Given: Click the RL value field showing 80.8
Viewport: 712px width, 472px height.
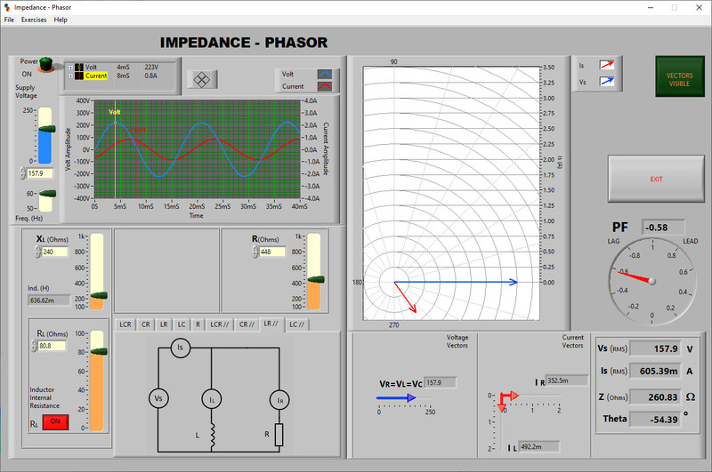Looking at the screenshot, I should point(52,346).
